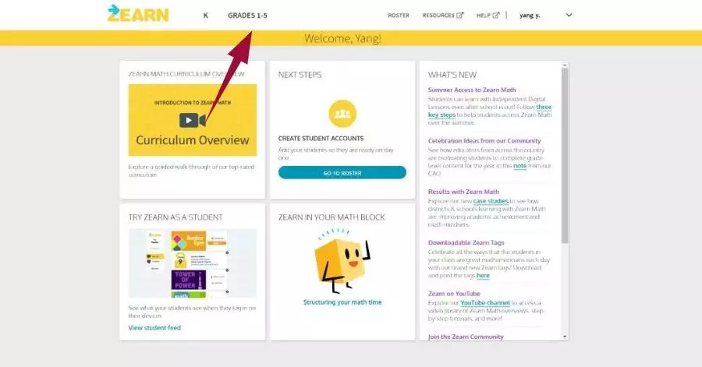This screenshot has width=702, height=367.
Task: Go to Roster in top navigation
Action: 399,16
